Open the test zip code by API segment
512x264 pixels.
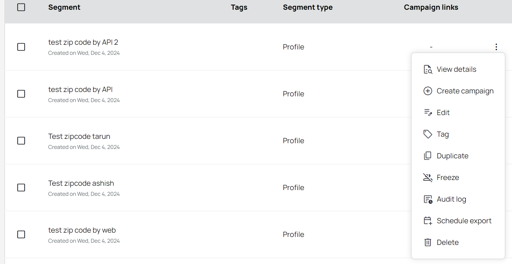(81, 89)
